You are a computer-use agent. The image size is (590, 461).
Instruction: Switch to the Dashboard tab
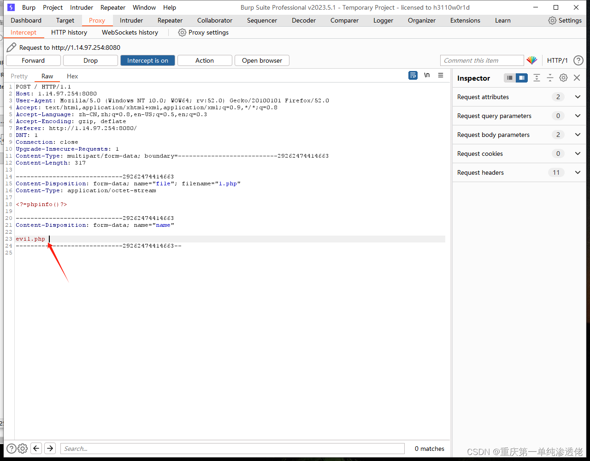click(26, 20)
